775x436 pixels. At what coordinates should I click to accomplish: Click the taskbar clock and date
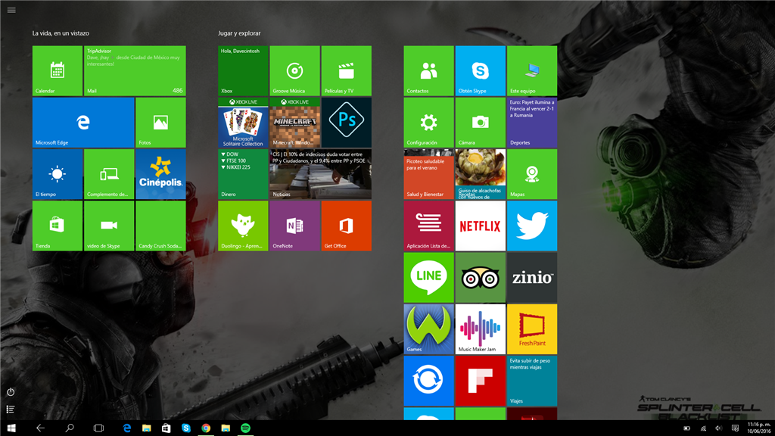759,428
